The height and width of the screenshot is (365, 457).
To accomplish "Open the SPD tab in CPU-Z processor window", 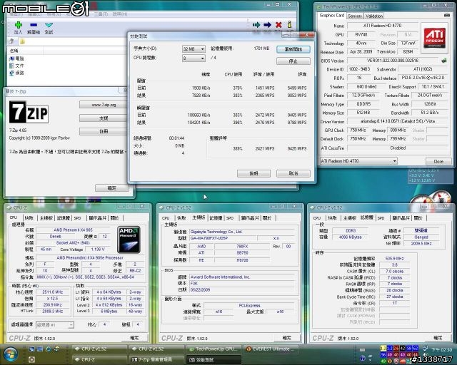I will tap(77, 218).
